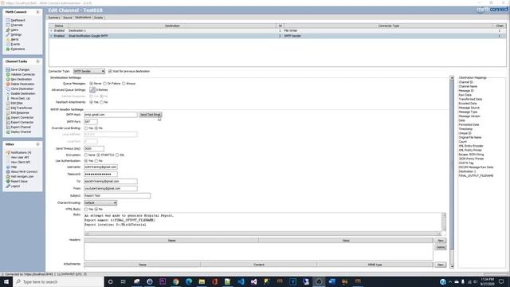Click the Body horizontal scrollbar

pyautogui.click(x=263, y=234)
